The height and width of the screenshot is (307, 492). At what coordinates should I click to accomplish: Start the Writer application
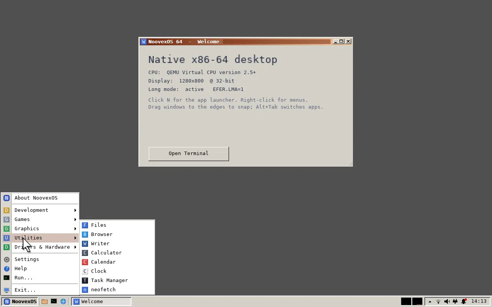point(117,244)
